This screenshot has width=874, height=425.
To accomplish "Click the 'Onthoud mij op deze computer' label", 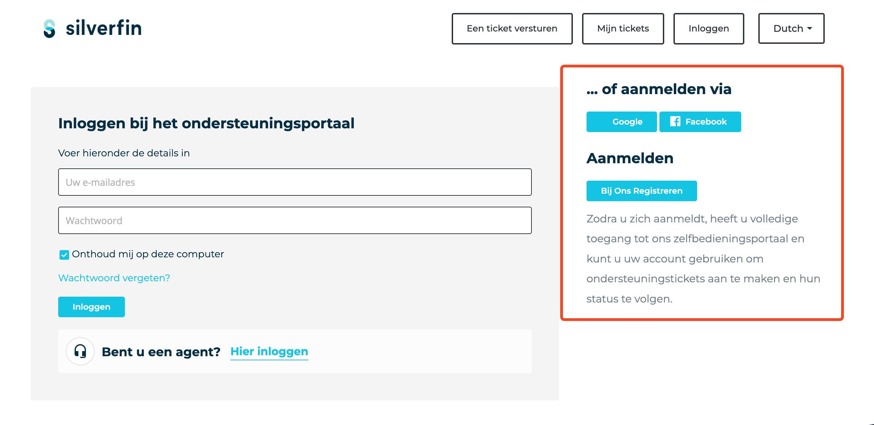I will (148, 254).
